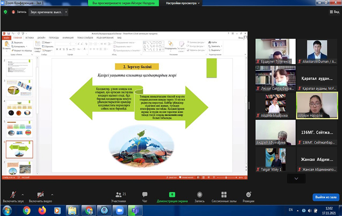Select Айзере Назурла video tile

coord(317,105)
